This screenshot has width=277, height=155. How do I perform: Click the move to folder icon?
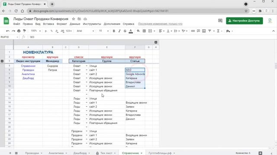click(x=79, y=19)
